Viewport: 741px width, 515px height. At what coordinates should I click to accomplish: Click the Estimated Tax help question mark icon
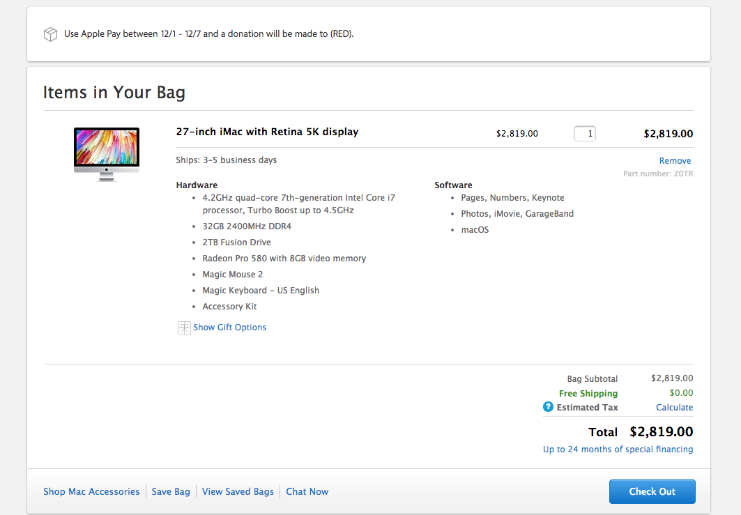[x=548, y=407]
